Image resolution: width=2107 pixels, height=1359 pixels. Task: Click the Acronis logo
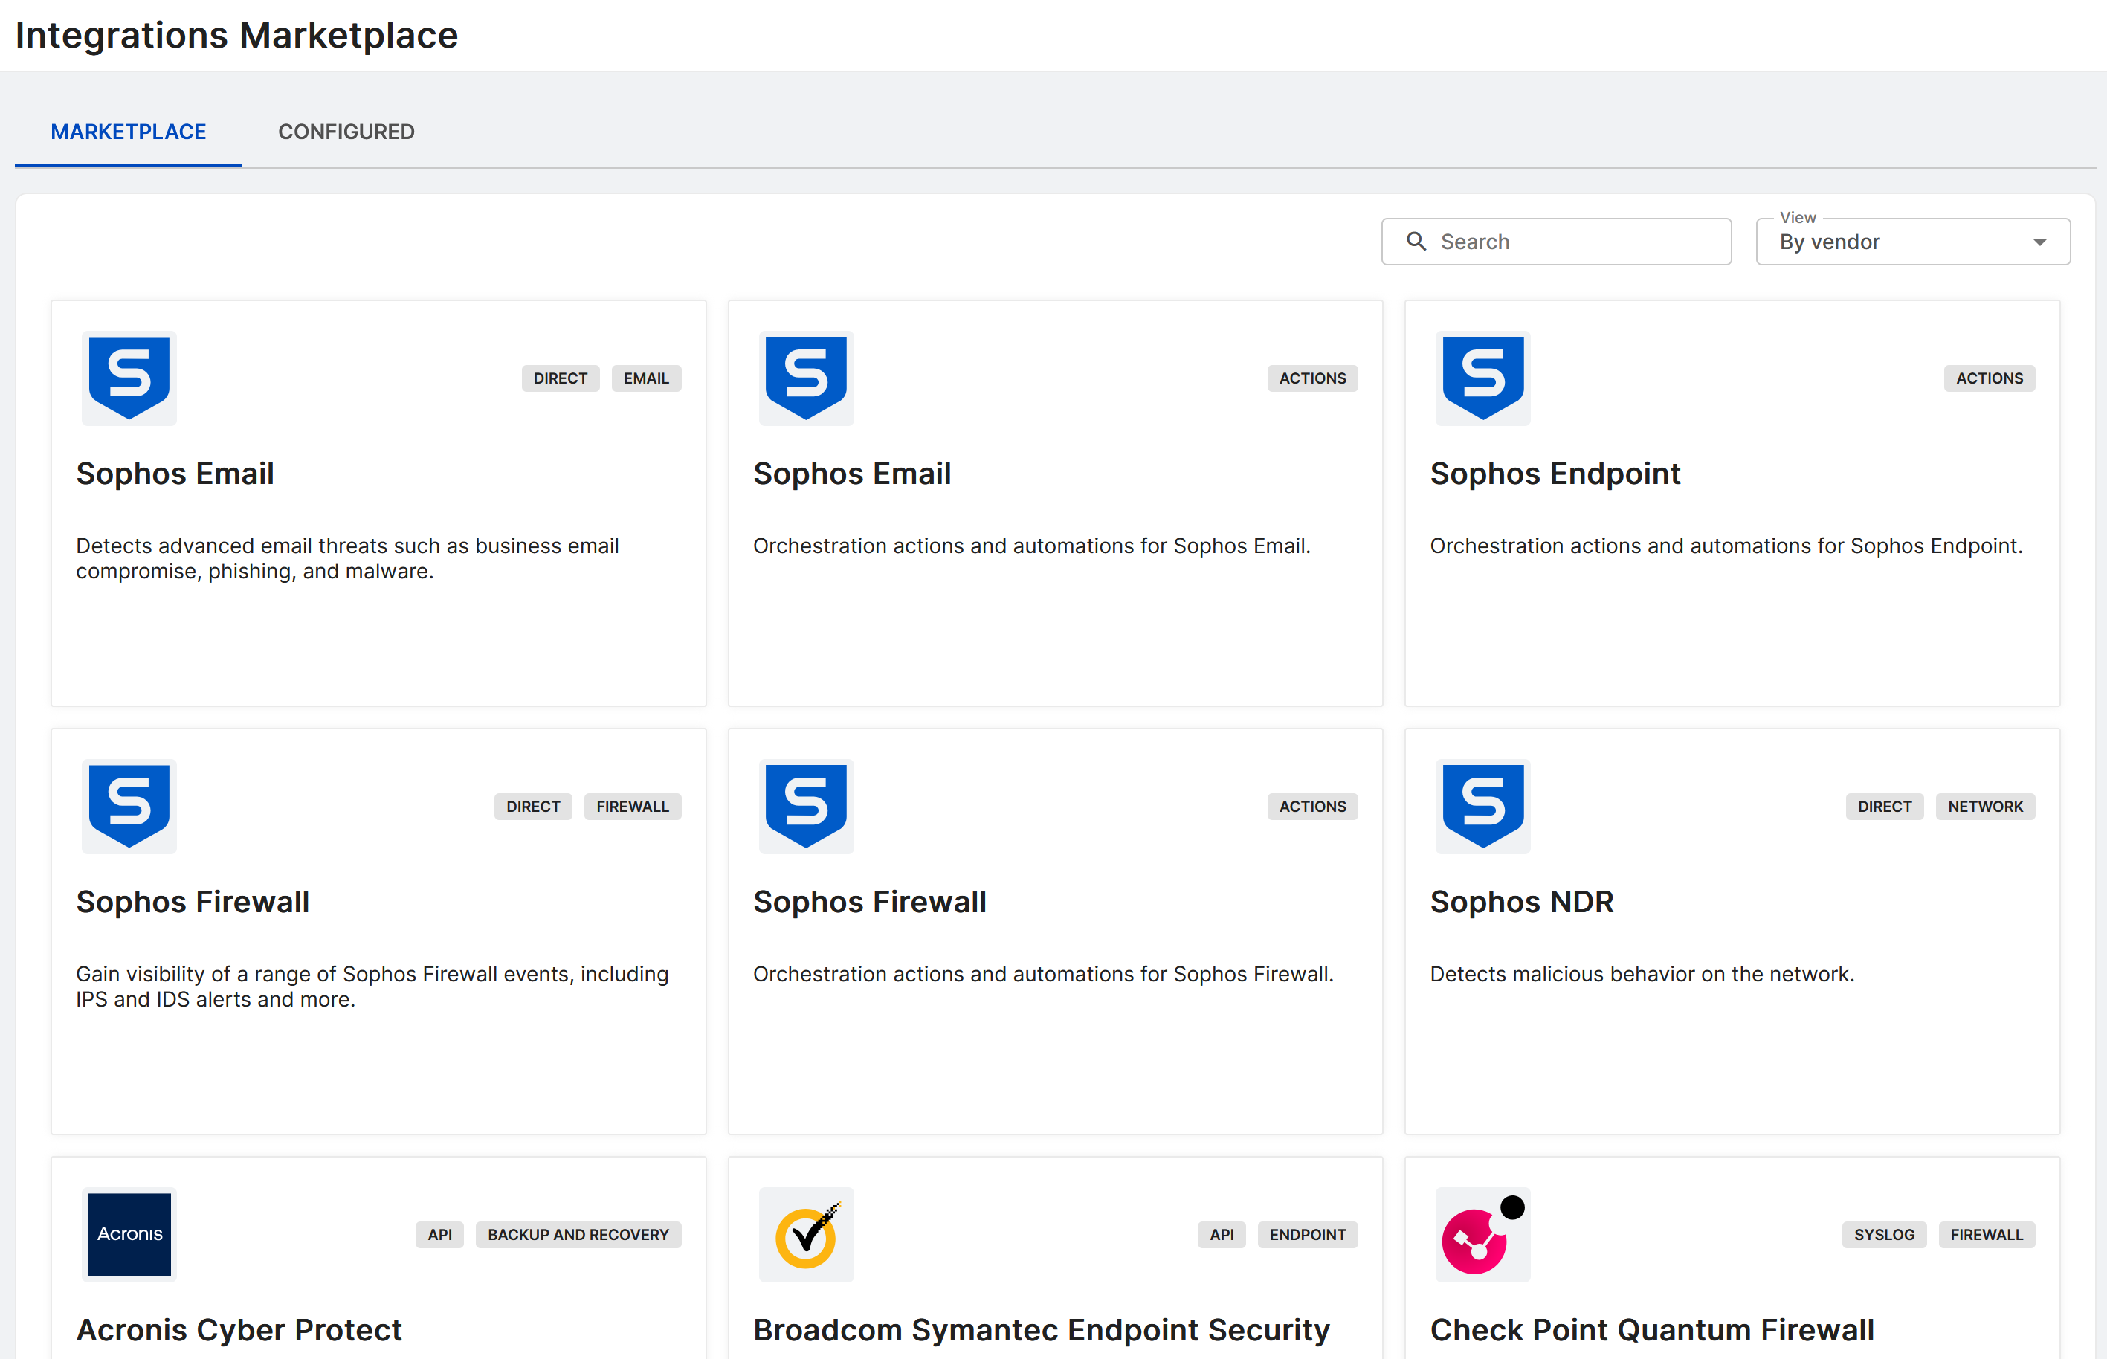pos(129,1233)
